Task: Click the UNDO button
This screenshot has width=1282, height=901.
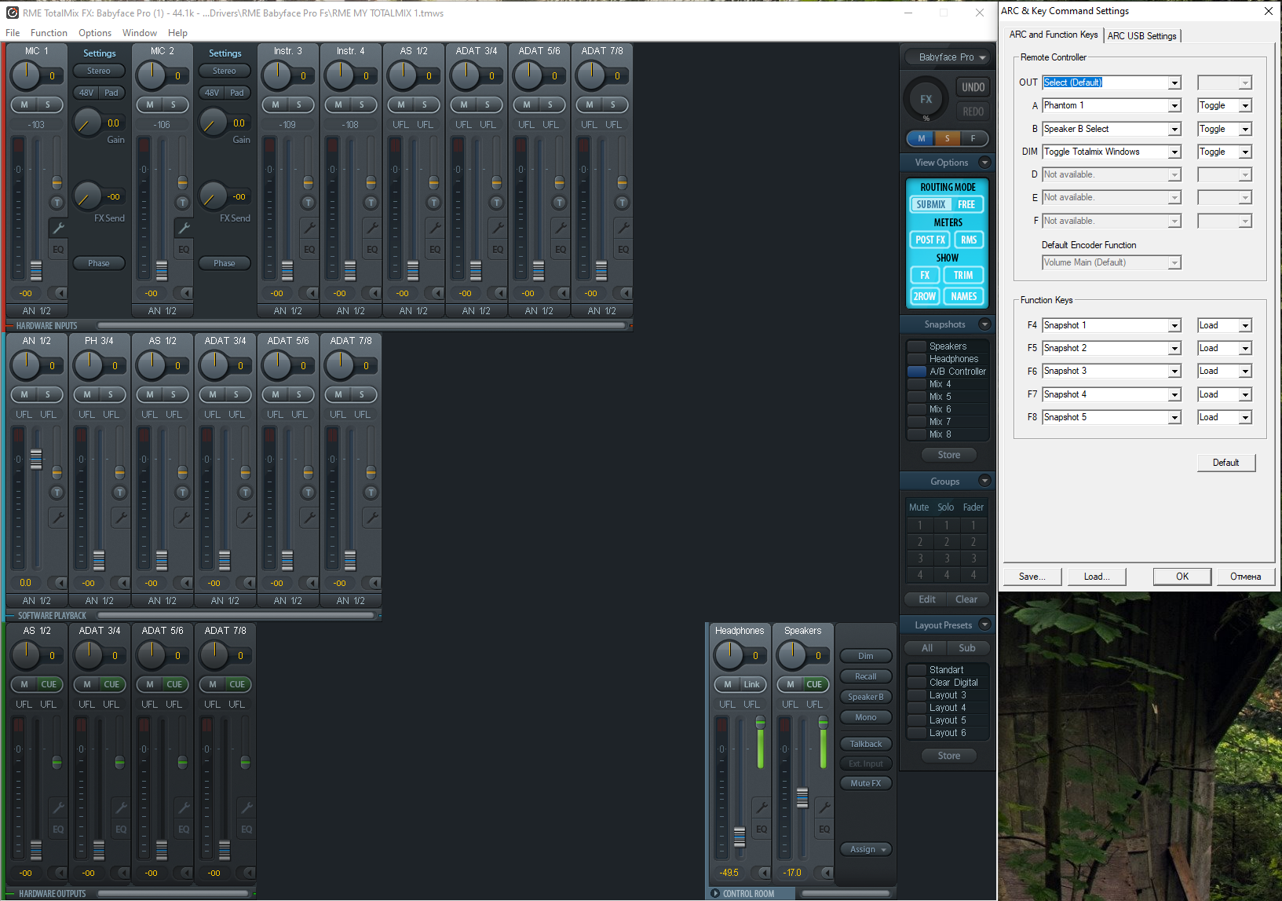Action: coord(973,87)
